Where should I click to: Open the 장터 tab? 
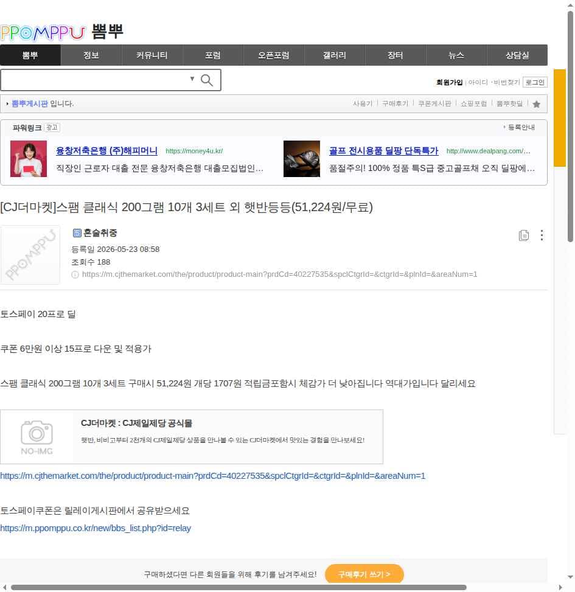tap(396, 55)
